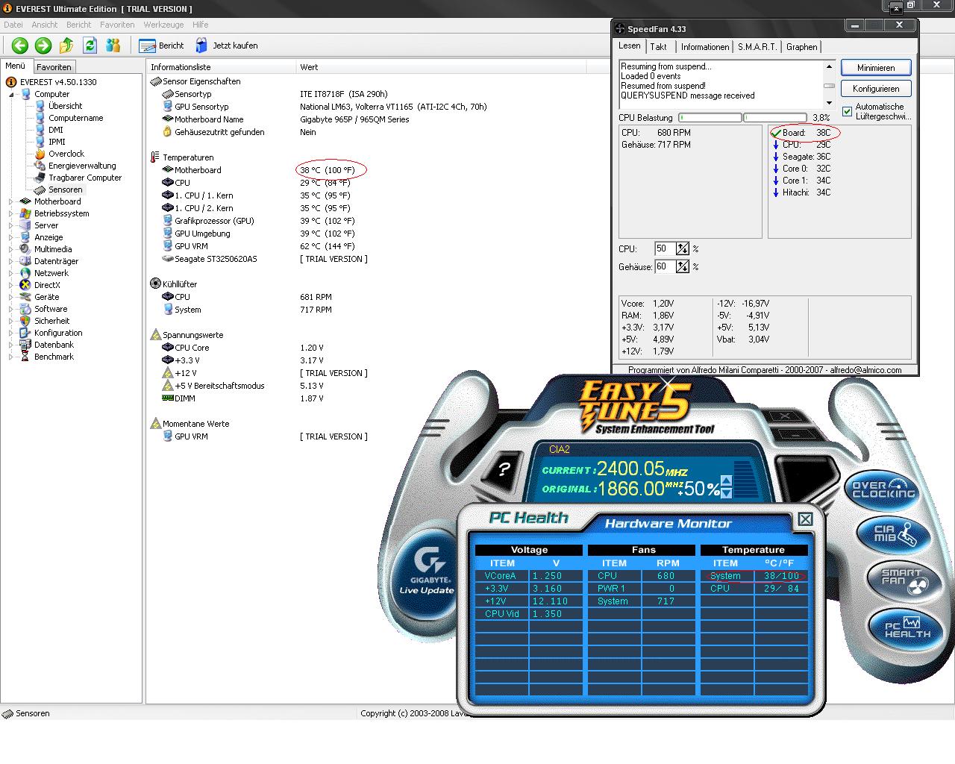Click the Konfigurieren button in SpeedFan
The image size is (955, 764).
(x=876, y=89)
